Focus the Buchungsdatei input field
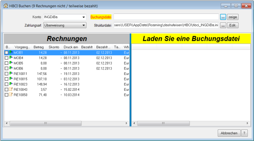The width and height of the screenshot is (254, 141). [166, 17]
